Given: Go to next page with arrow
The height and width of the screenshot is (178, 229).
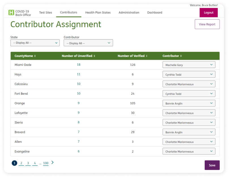Looking at the screenshot, I should (x=52, y=163).
